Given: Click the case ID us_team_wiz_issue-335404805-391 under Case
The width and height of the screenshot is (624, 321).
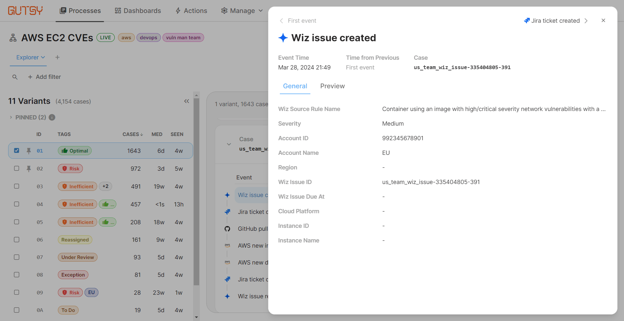Looking at the screenshot, I should (x=462, y=68).
